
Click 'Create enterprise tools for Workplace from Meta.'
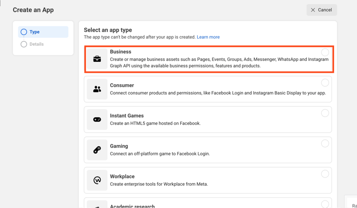(159, 184)
